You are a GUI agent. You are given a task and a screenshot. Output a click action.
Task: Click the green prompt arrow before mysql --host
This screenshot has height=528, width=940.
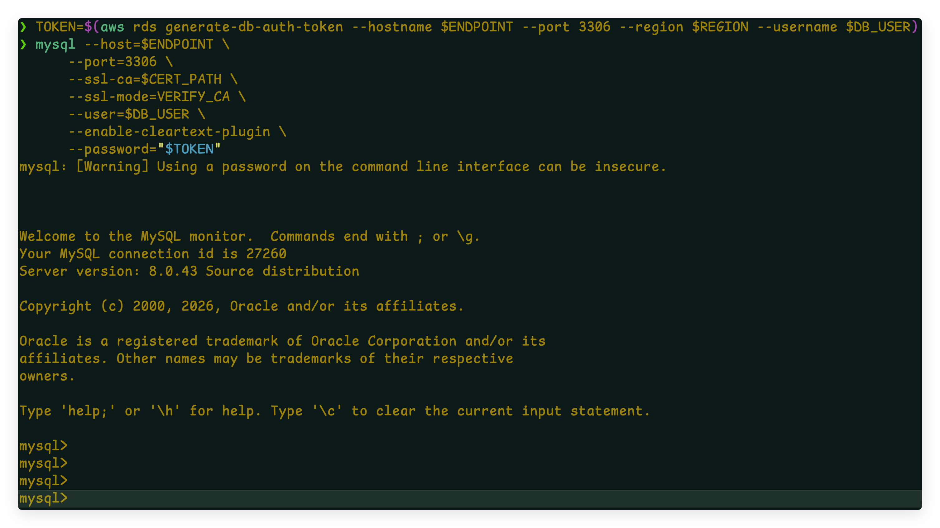(x=23, y=45)
